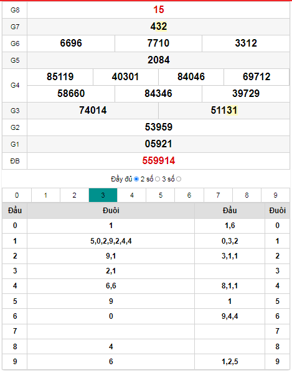This screenshot has height=371, width=292.
Task: Select G6 number 7710
Action: pyautogui.click(x=158, y=43)
